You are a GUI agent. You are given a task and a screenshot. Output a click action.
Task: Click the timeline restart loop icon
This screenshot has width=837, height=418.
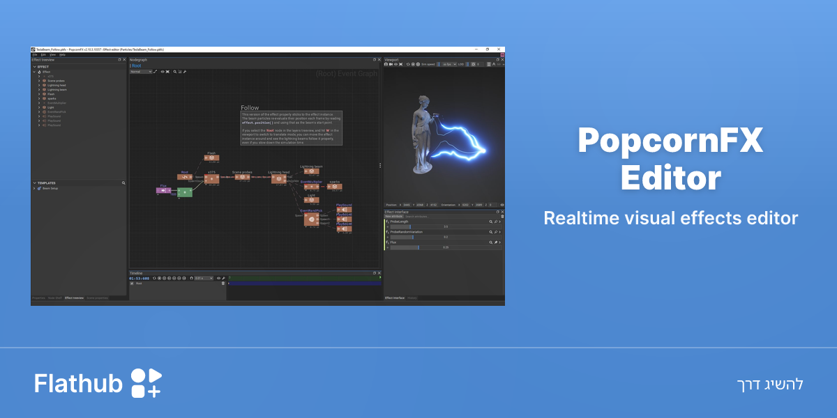coord(154,278)
